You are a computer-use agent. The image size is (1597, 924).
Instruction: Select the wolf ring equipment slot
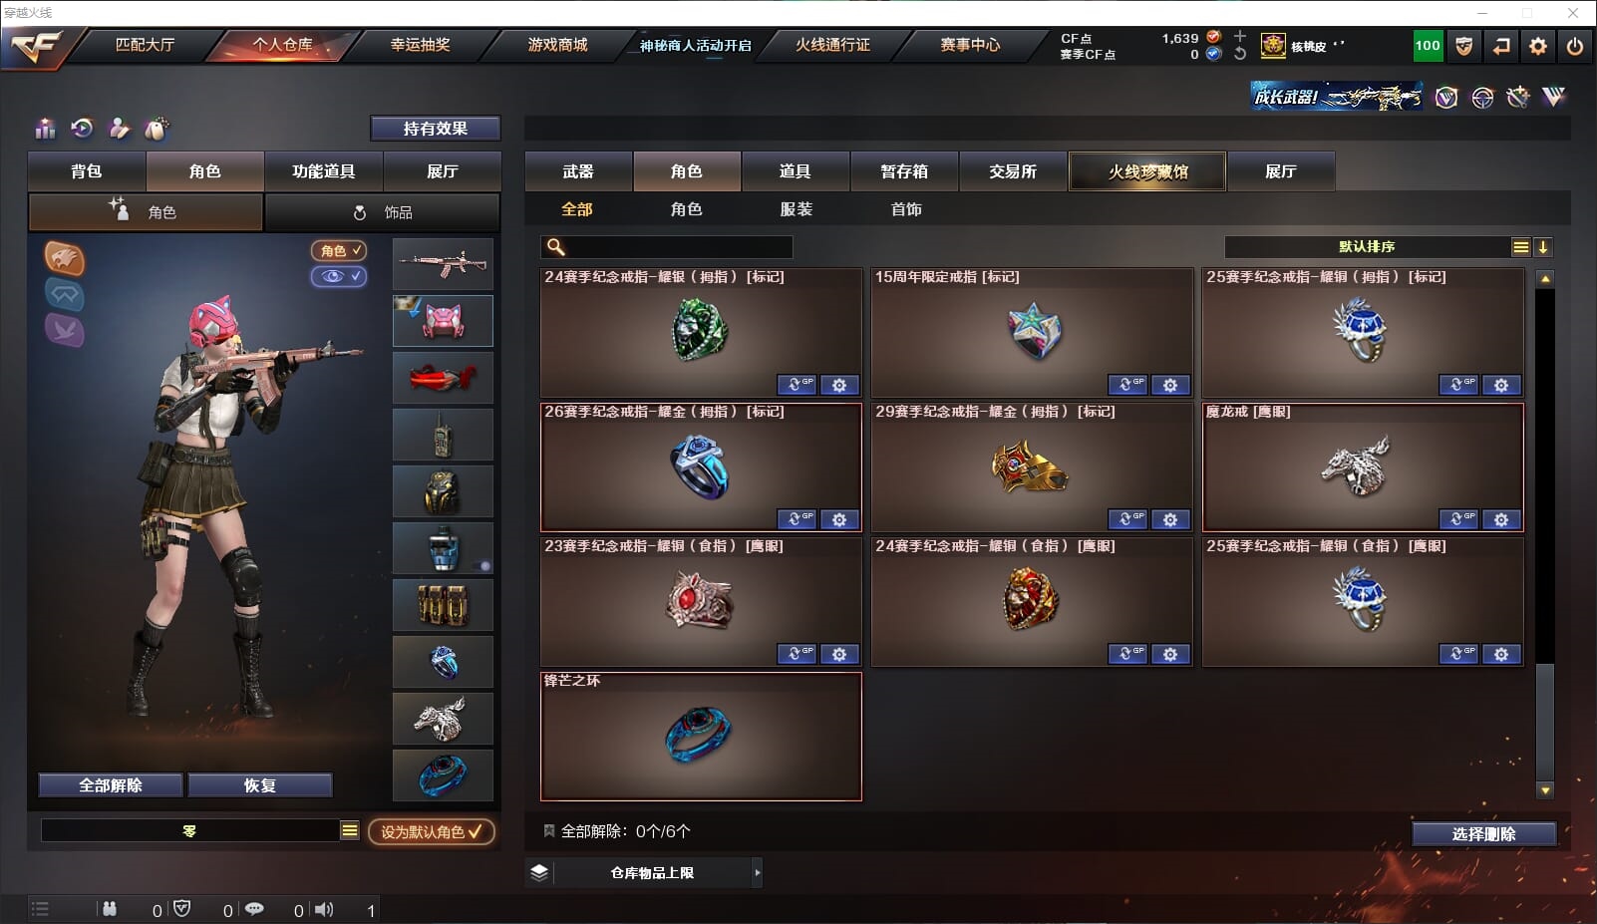[x=443, y=719]
